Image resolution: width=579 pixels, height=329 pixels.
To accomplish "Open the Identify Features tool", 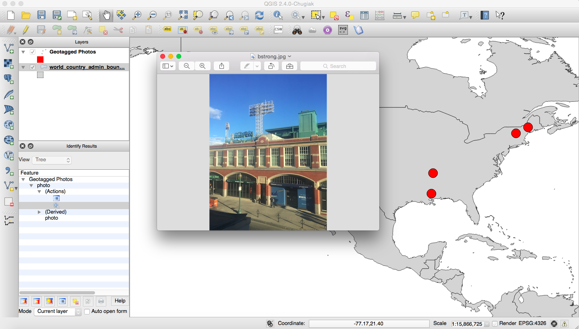I will click(x=277, y=15).
